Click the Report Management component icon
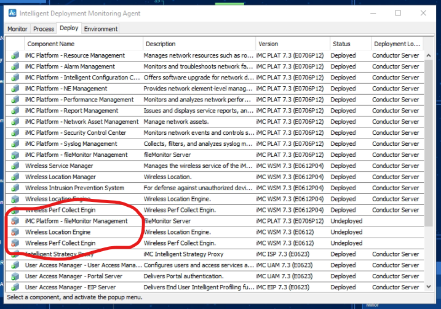The image size is (441, 309). pyautogui.click(x=15, y=111)
